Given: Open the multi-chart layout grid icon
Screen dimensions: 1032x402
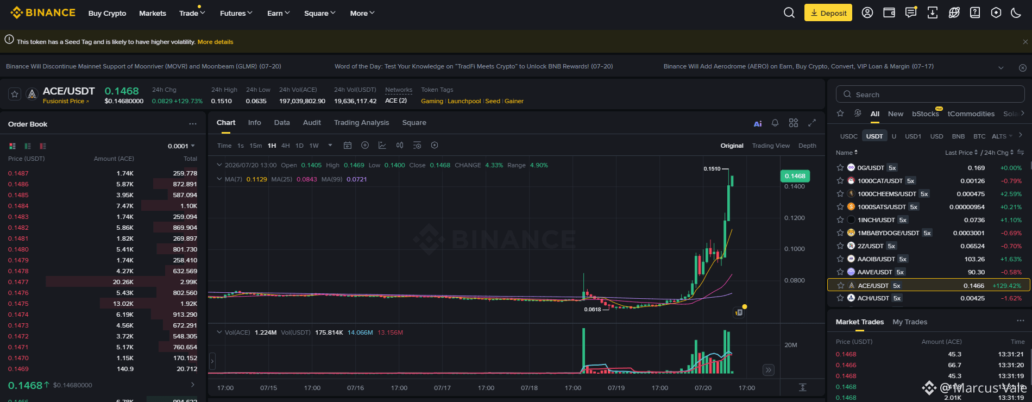Looking at the screenshot, I should [x=794, y=123].
